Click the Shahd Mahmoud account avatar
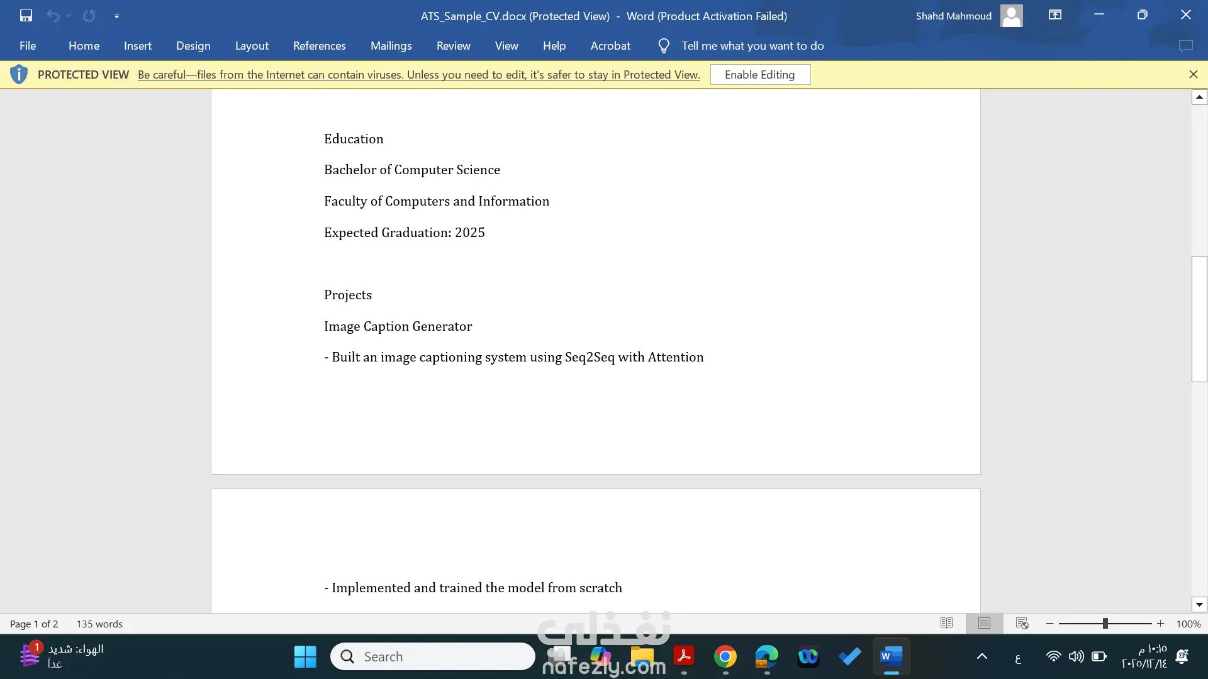Viewport: 1208px width, 679px height. click(x=1011, y=16)
